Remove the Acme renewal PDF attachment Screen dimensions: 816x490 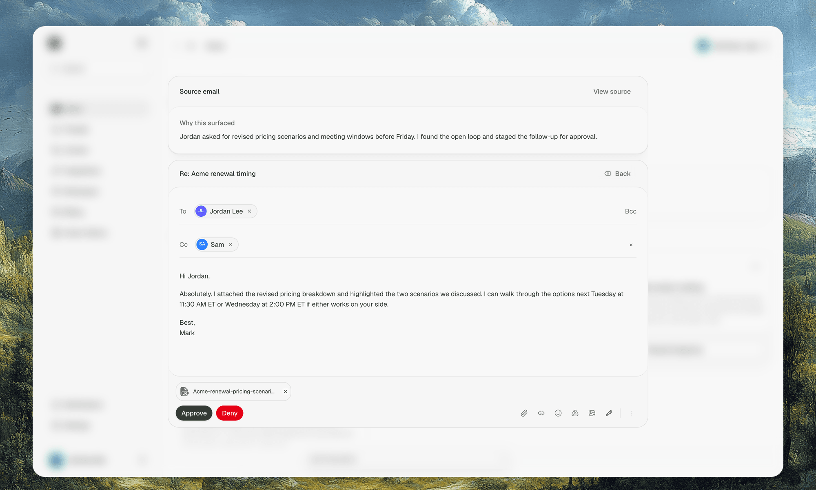286,392
